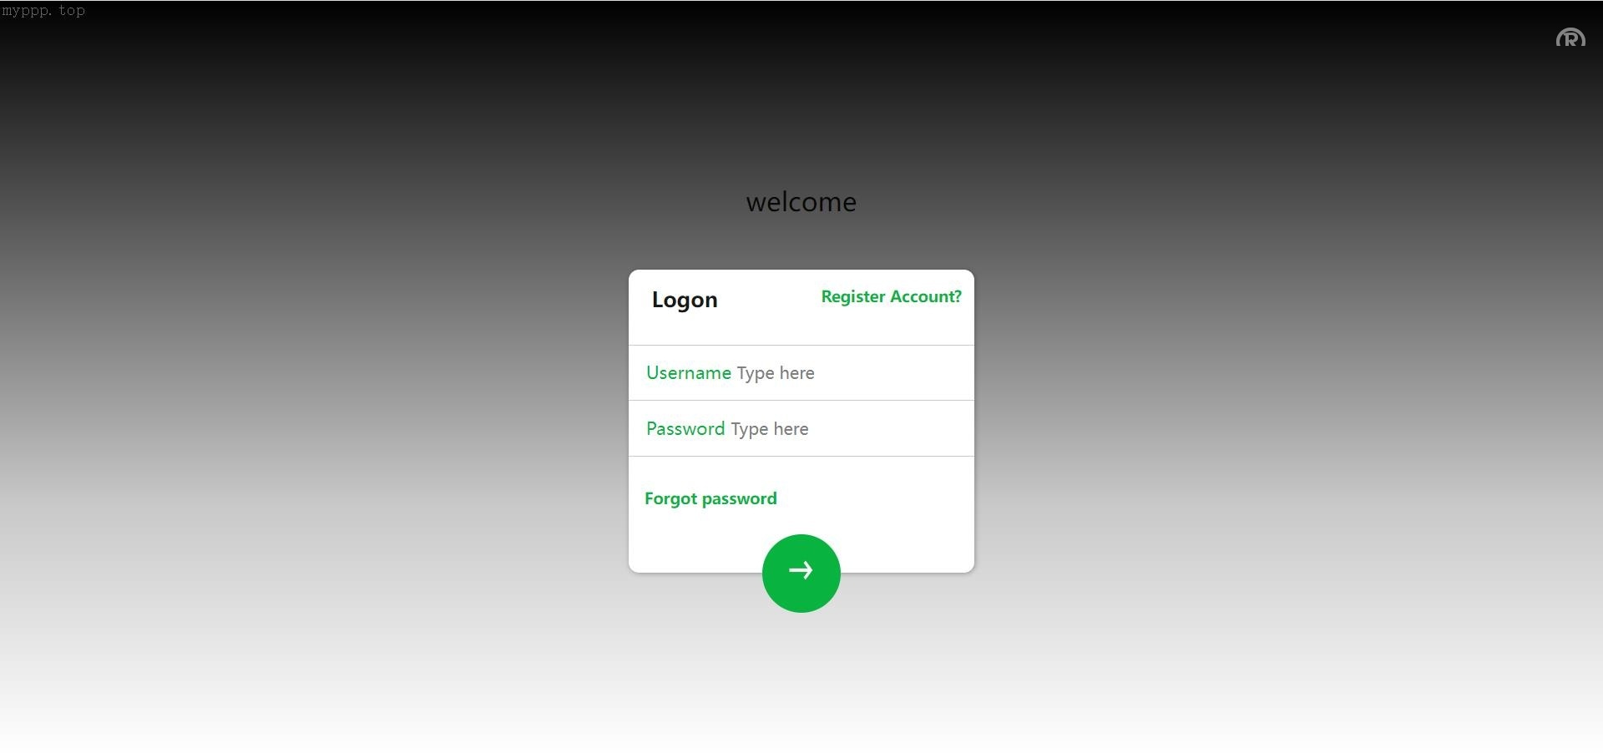Image resolution: width=1603 pixels, height=753 pixels.
Task: Click the empty area beneath Logon heading
Action: point(801,331)
